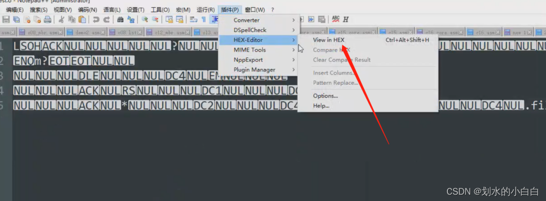Click Run Macro Multiple Times icon
The height and width of the screenshot is (201, 546).
tap(311, 19)
